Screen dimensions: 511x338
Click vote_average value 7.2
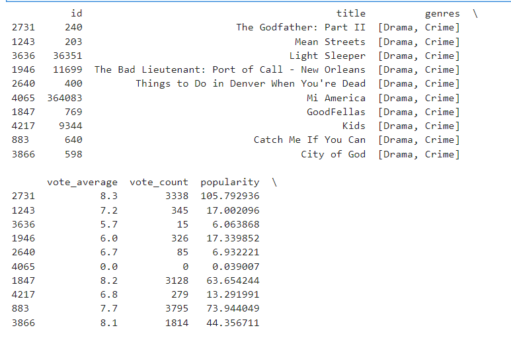109,210
